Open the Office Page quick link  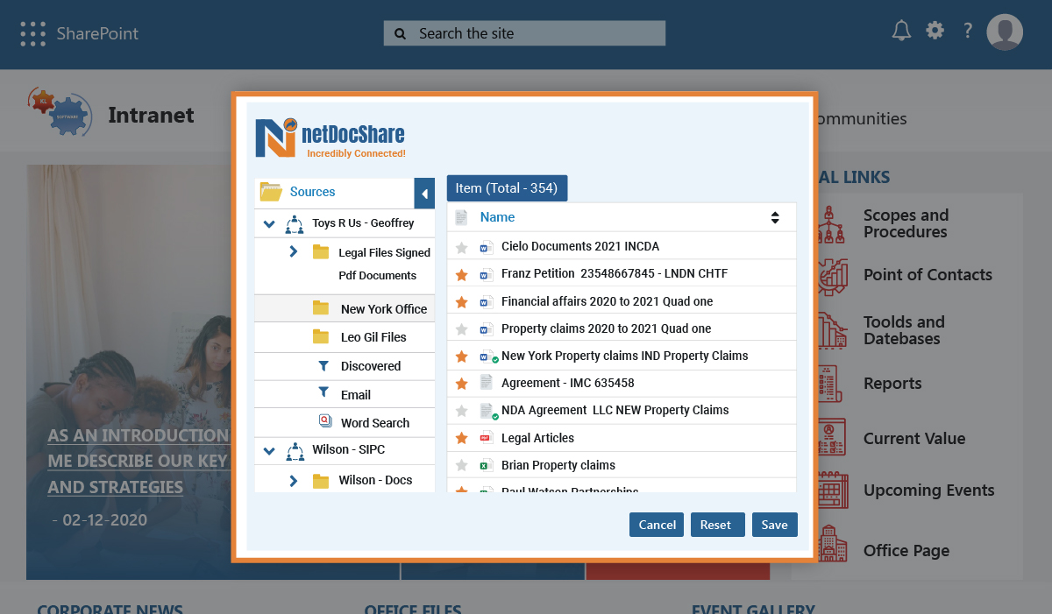(x=906, y=551)
